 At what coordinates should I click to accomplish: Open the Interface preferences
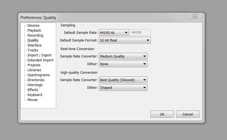click(x=34, y=45)
